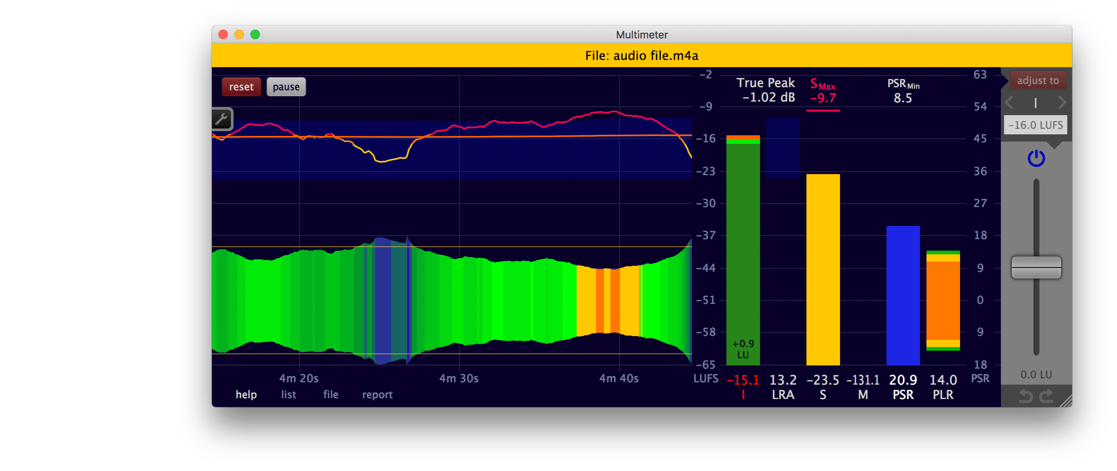Click the LRA value 13.2
The width and height of the screenshot is (1117, 471).
[x=783, y=380]
